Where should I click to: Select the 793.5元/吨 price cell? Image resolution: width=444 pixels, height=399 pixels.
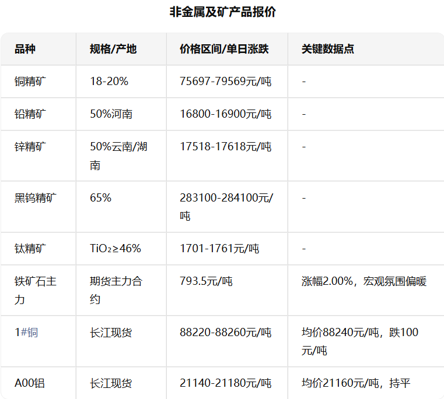(x=206, y=281)
